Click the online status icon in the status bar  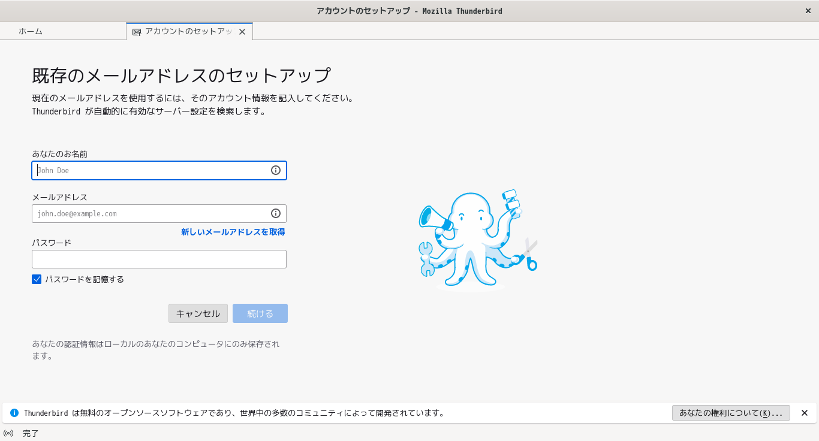[8, 433]
